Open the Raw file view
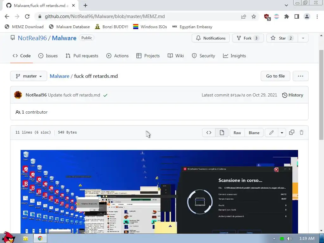Image resolution: width=324 pixels, height=243 pixels. 237,133
